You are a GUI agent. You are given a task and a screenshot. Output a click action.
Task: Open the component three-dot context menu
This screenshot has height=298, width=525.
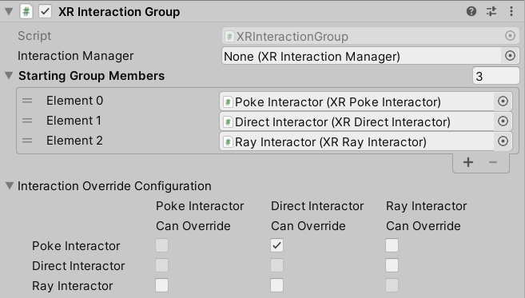click(511, 12)
